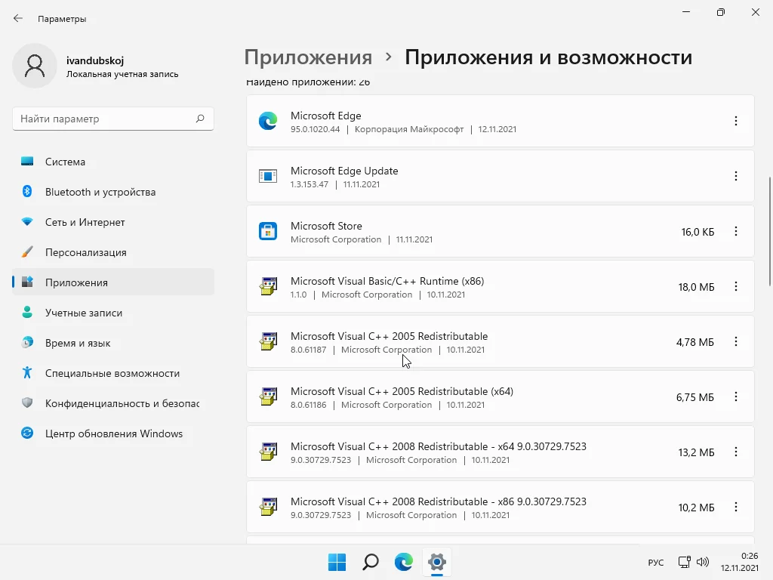Open the Система settings section
The height and width of the screenshot is (580, 773).
tap(113, 162)
